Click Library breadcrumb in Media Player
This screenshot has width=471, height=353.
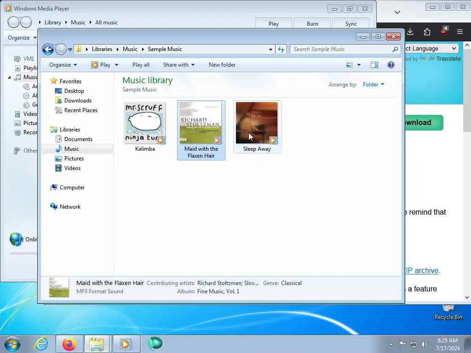coord(52,23)
